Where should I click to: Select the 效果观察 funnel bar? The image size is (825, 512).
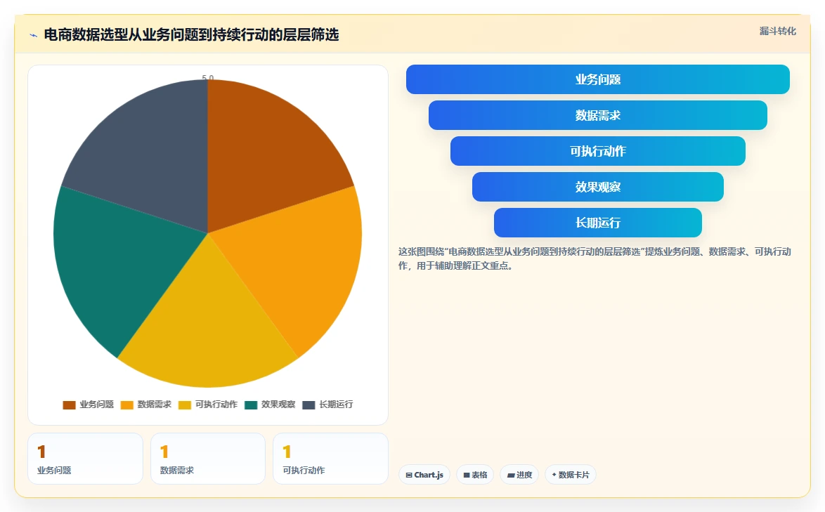598,187
